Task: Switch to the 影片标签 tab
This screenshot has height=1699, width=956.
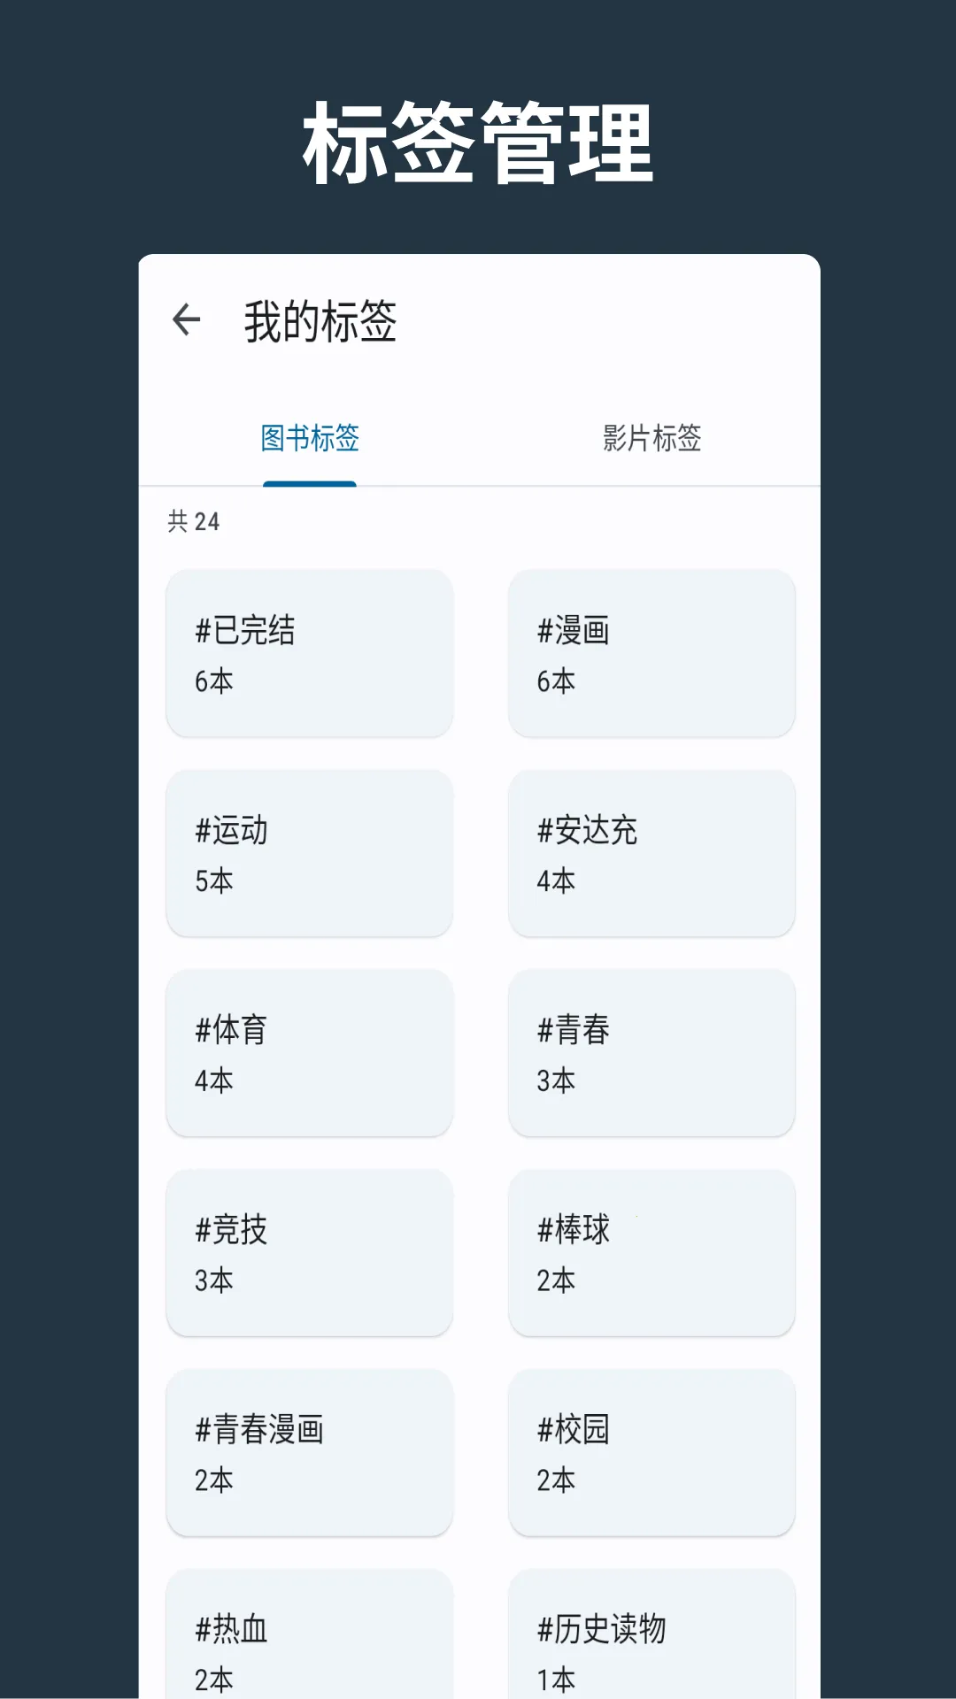Action: pos(651,438)
